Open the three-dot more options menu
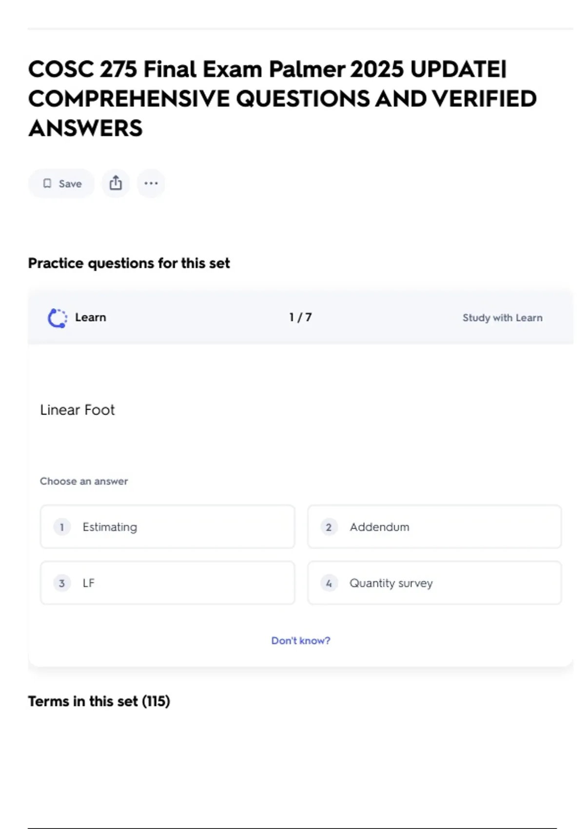 coord(151,183)
